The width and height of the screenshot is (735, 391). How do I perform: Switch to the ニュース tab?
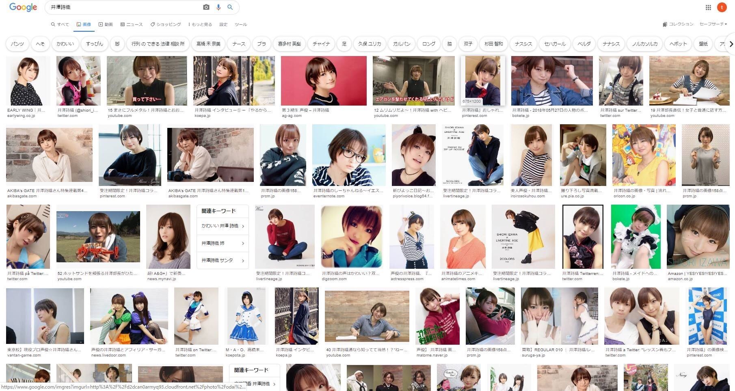pos(132,24)
